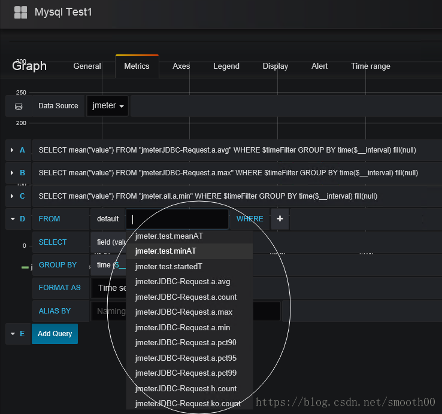Collapse query D row
442x414 pixels.
(x=13, y=219)
